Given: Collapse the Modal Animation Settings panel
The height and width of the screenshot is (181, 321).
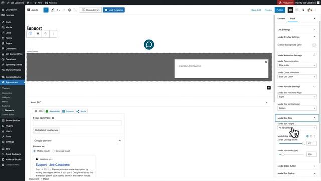Looking at the screenshot, I should pos(296,55).
